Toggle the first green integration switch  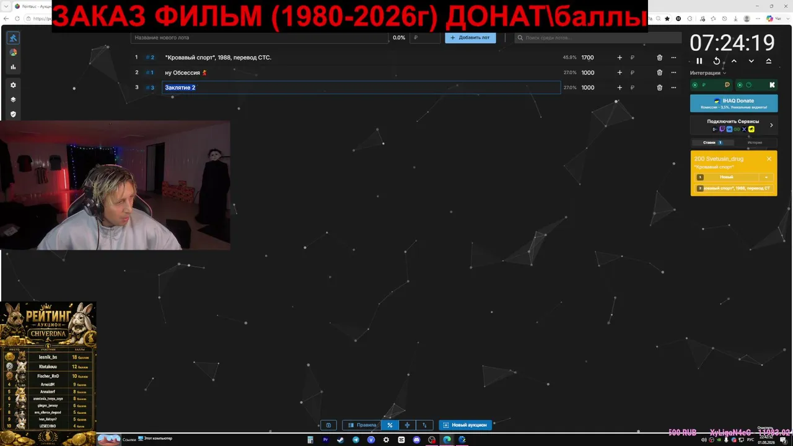pyautogui.click(x=696, y=85)
